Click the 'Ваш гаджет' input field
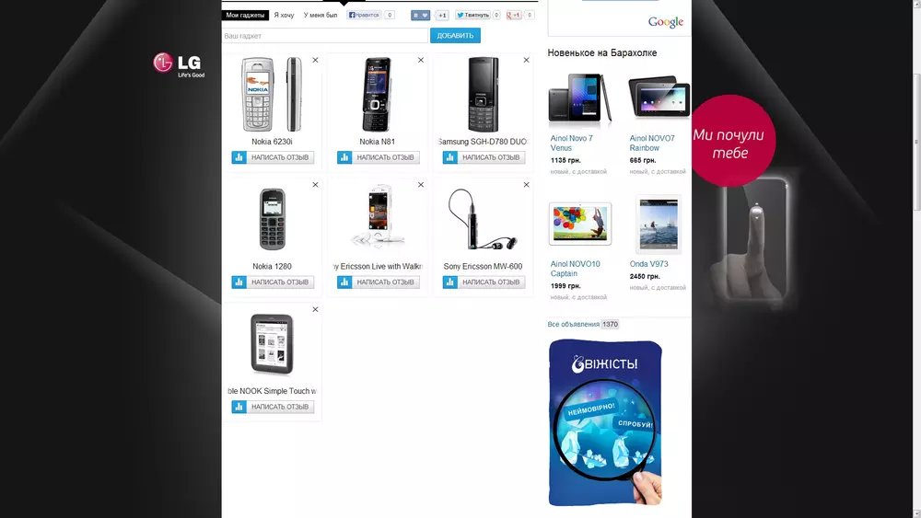921x518 pixels. 325,36
